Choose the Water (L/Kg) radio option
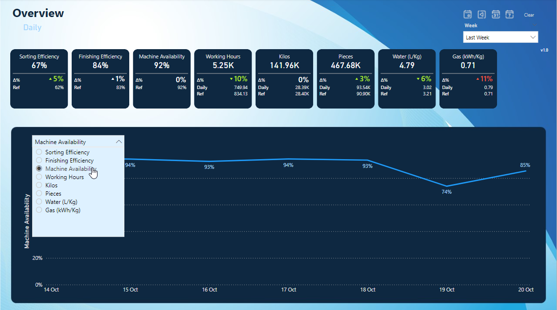The image size is (557, 310). point(39,202)
